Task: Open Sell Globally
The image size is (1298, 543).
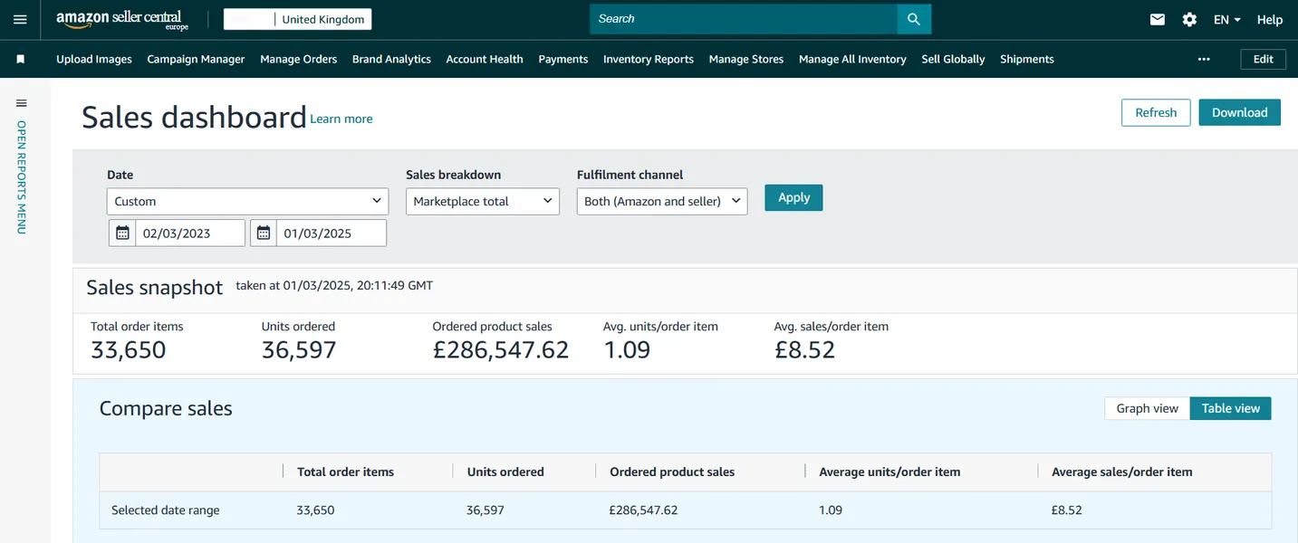Action: (953, 59)
